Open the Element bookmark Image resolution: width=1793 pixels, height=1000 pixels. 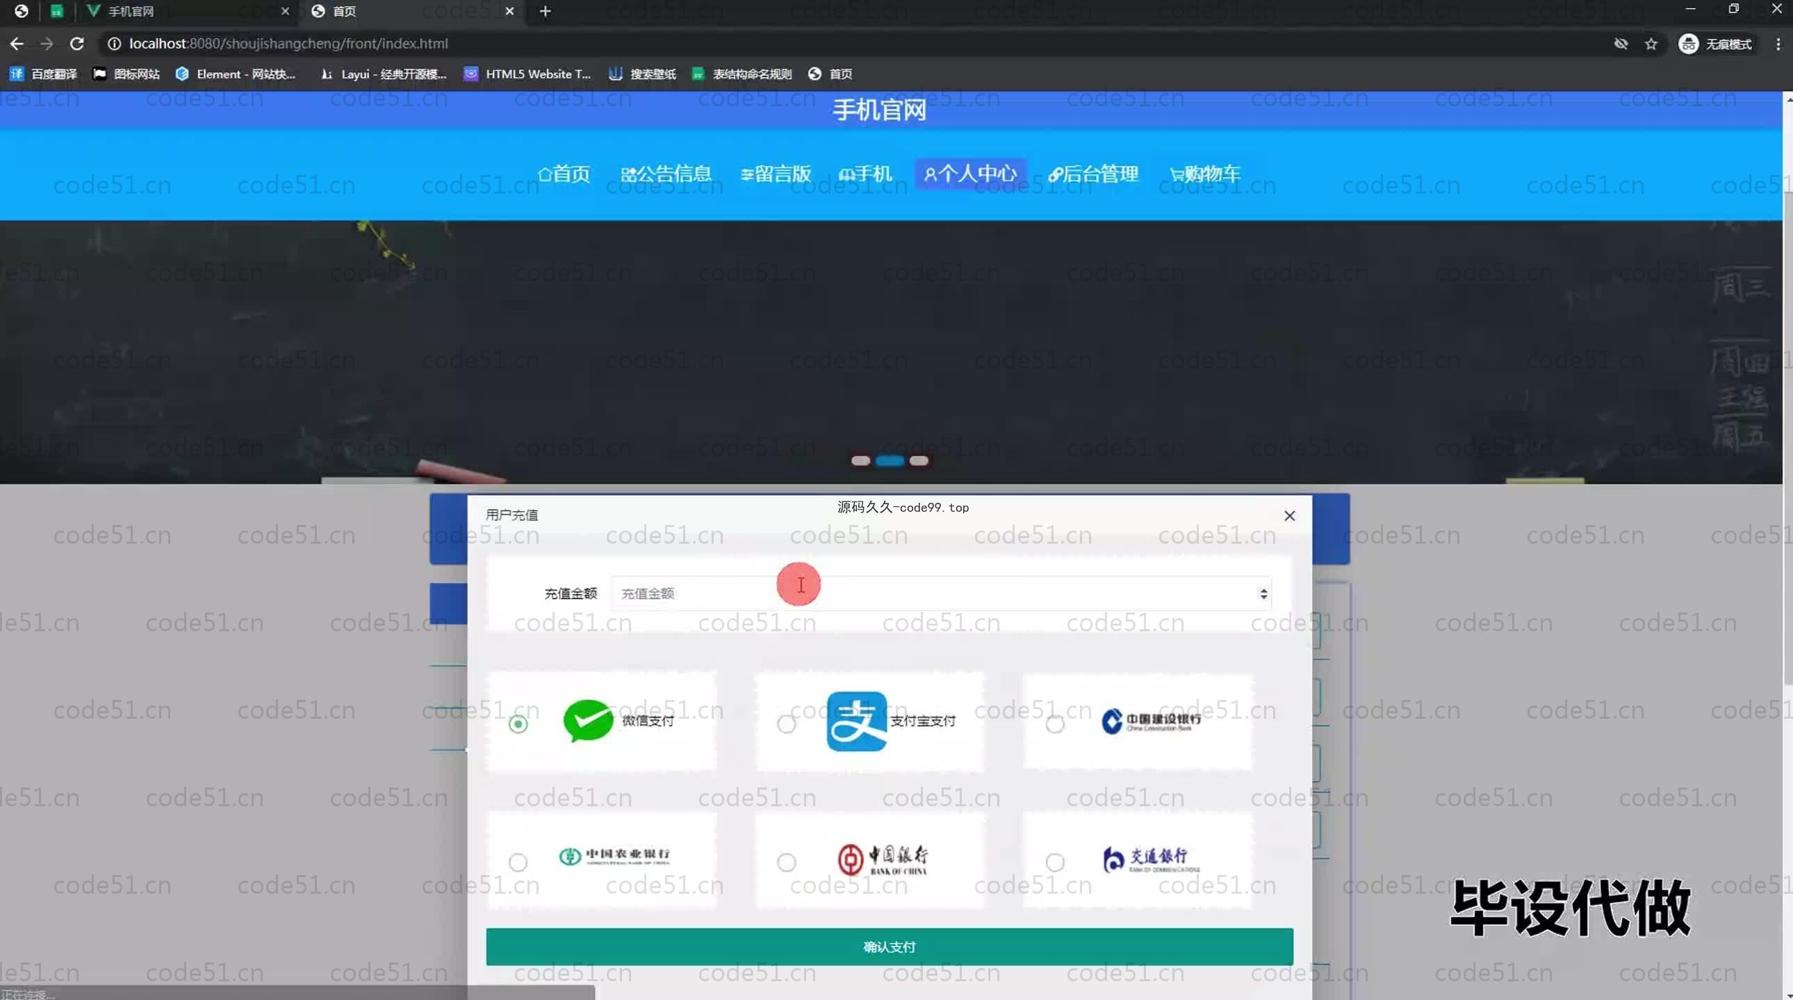[x=236, y=74]
